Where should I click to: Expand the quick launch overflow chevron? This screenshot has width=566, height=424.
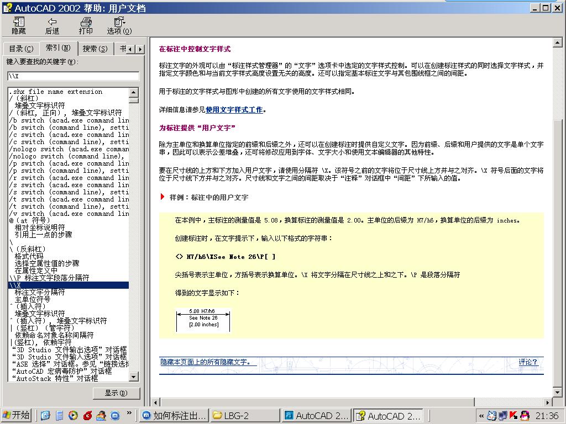(129, 413)
